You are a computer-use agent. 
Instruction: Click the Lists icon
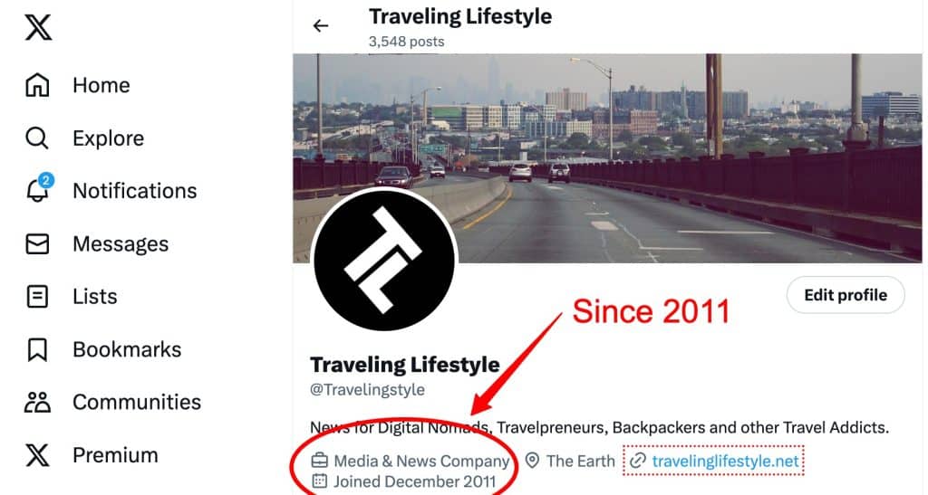point(37,297)
